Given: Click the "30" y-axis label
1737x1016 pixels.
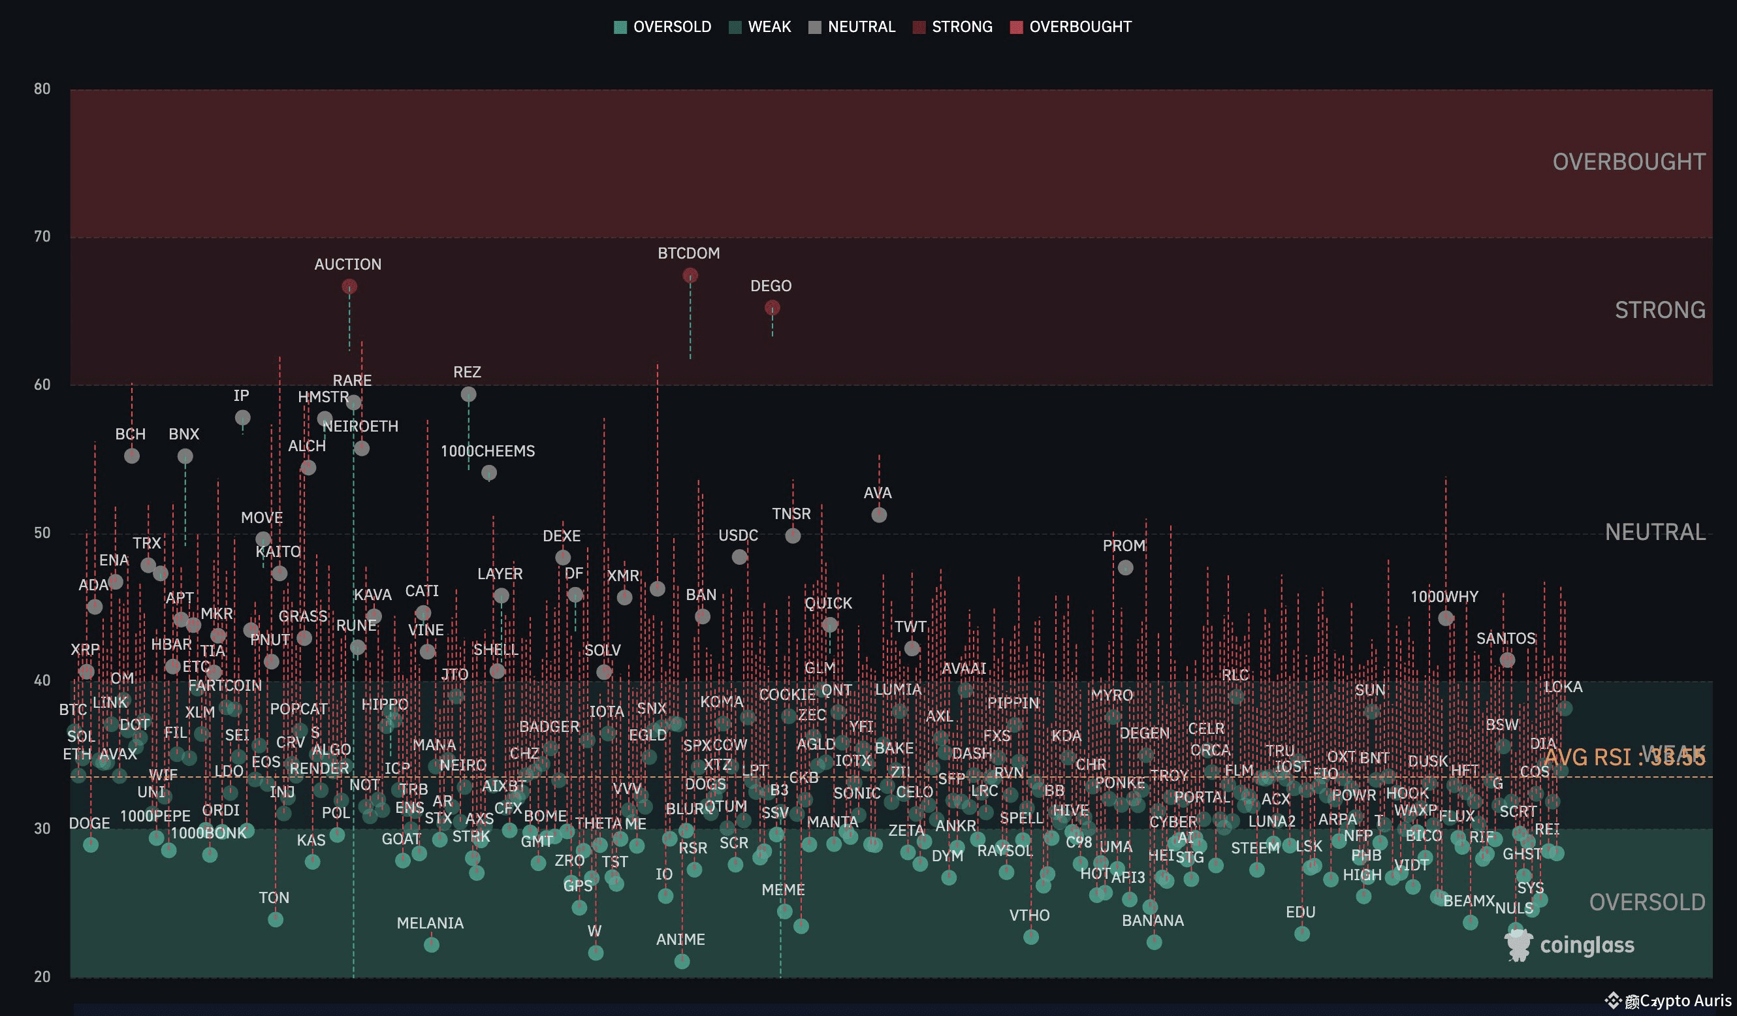Looking at the screenshot, I should 42,829.
